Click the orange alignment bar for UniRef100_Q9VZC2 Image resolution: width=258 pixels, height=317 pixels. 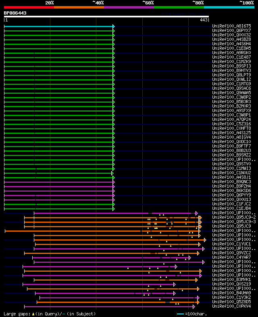[111, 253]
